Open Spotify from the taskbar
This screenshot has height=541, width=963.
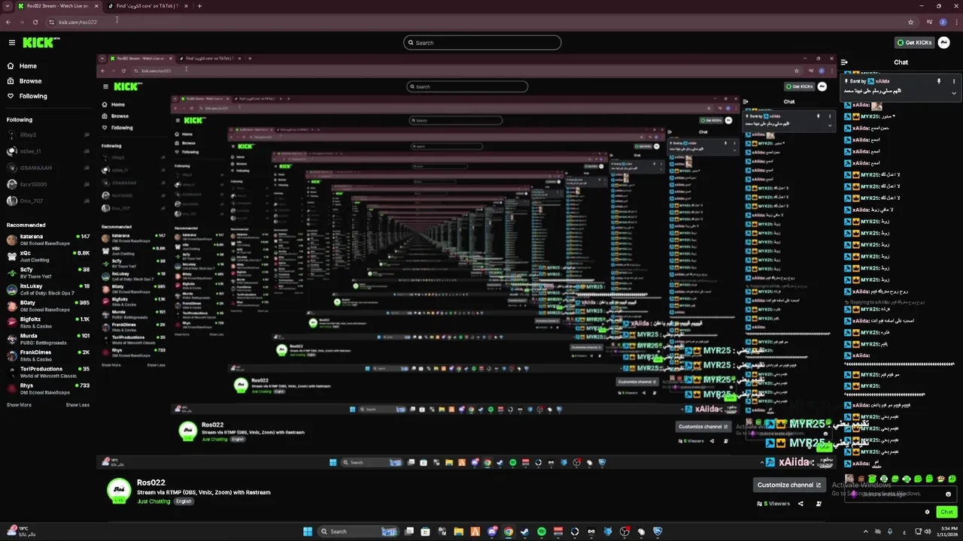[x=542, y=531]
